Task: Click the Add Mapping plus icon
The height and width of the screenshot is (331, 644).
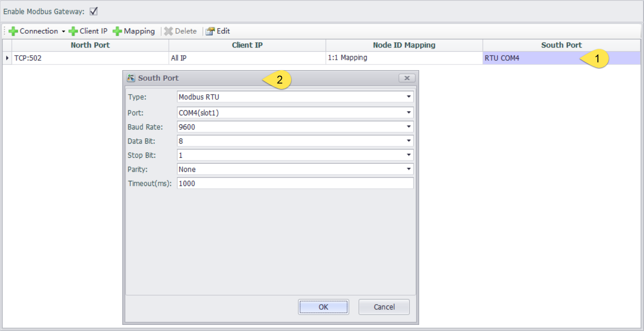Action: tap(117, 31)
